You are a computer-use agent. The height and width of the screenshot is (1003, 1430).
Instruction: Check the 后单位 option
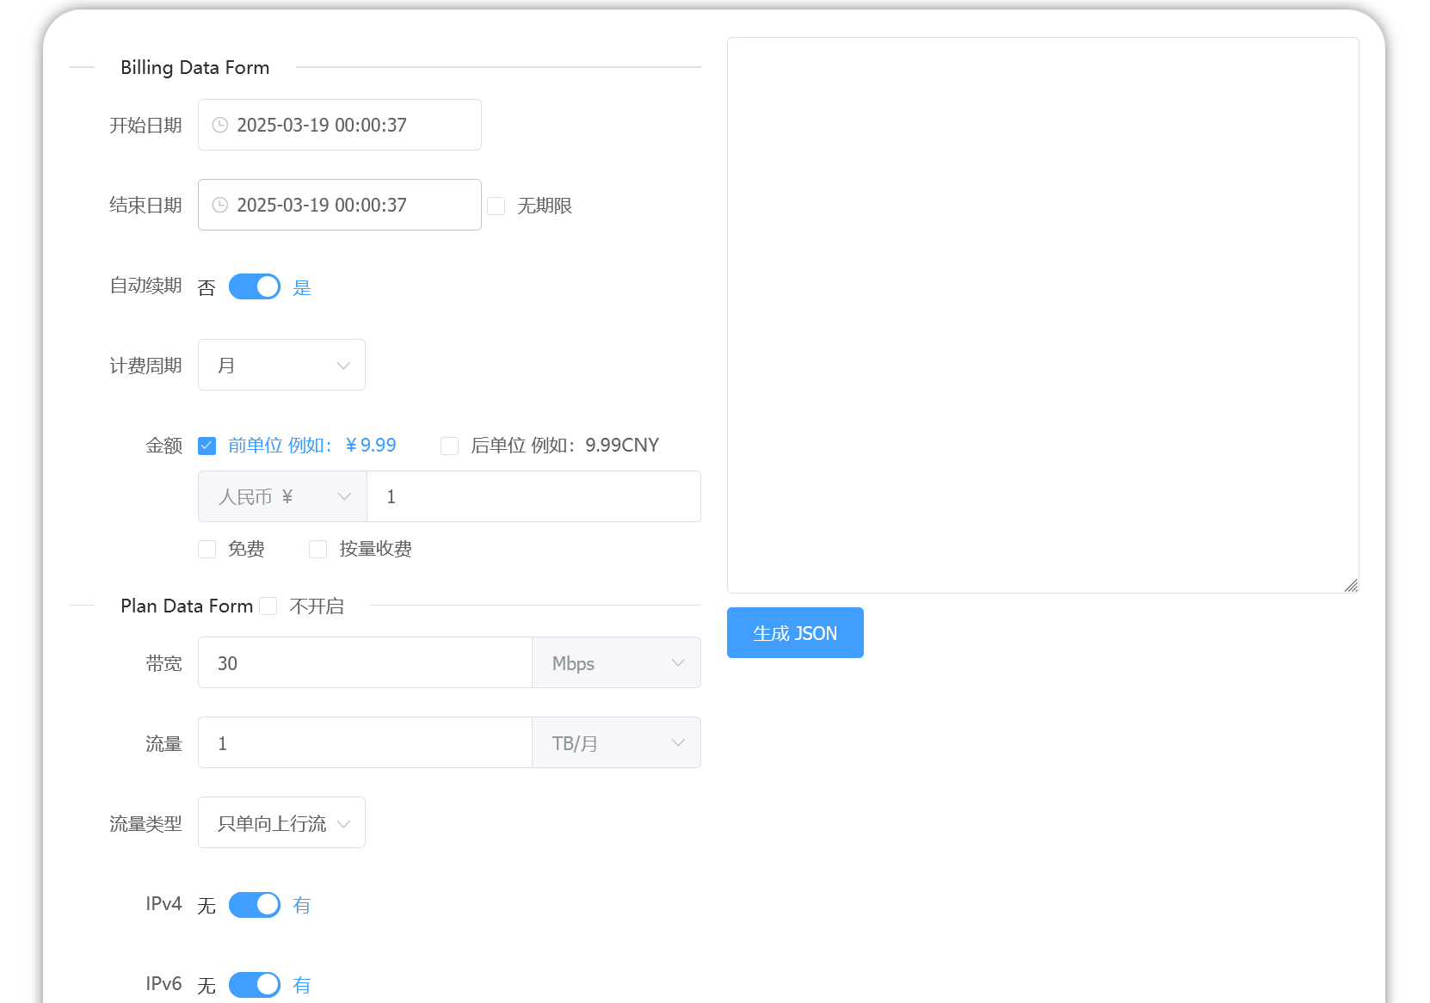pos(449,446)
